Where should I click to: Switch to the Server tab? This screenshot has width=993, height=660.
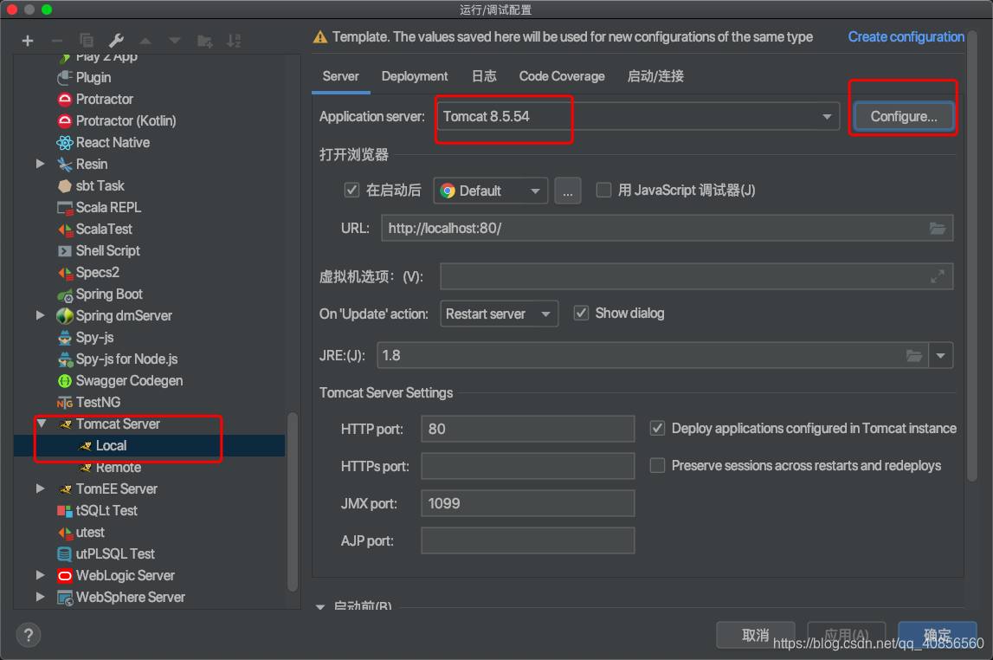point(341,76)
